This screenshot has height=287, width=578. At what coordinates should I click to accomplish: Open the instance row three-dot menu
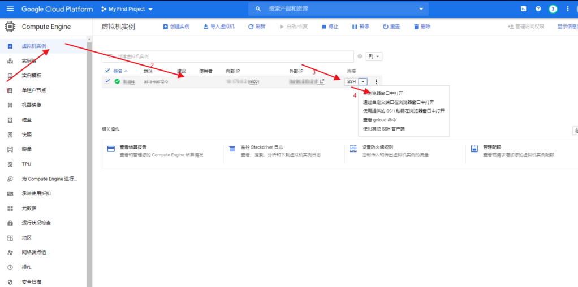(x=376, y=81)
